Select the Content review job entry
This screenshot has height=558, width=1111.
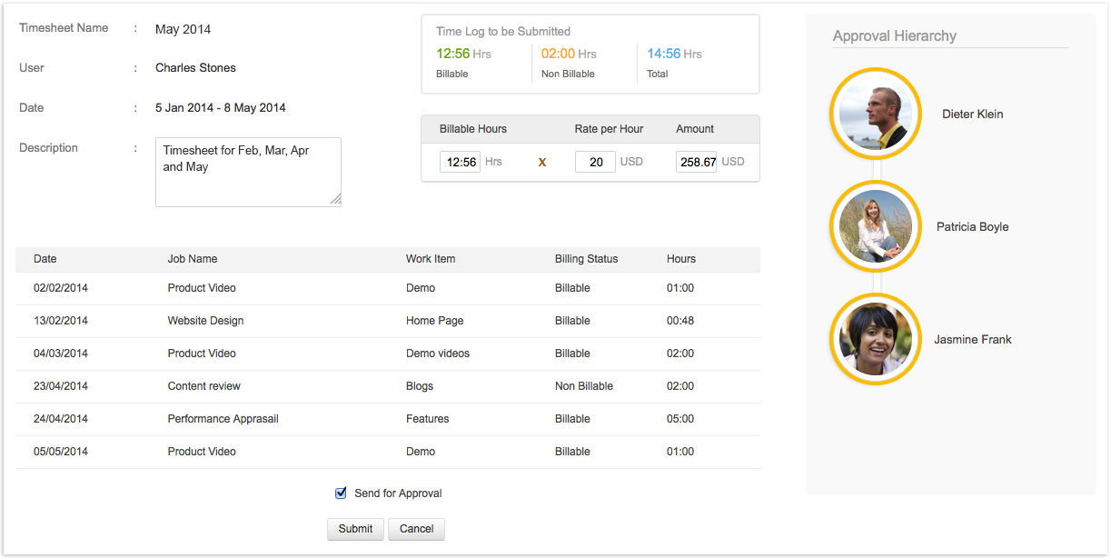coord(204,386)
